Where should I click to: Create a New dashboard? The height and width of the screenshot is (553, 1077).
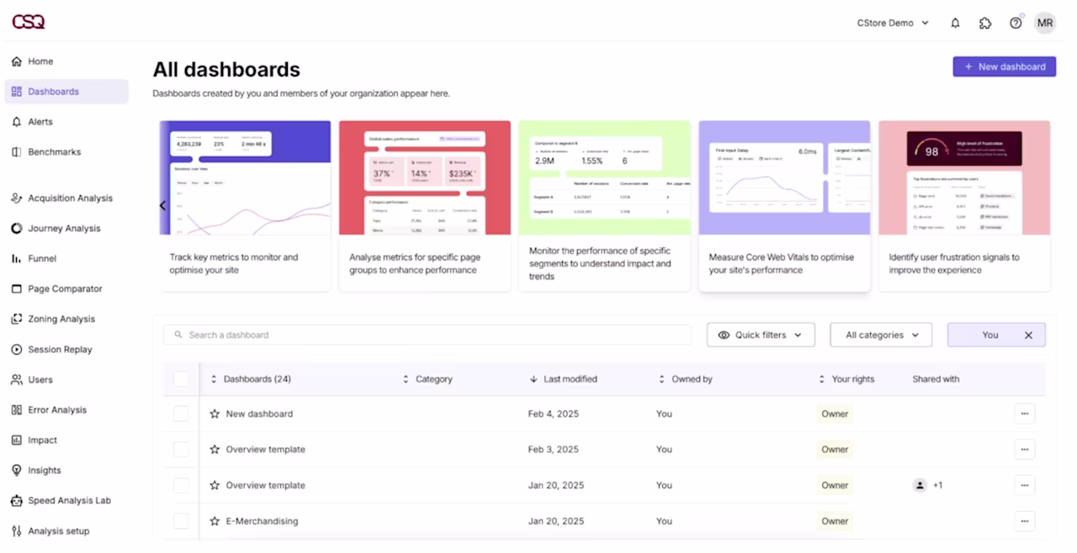pyautogui.click(x=1004, y=66)
